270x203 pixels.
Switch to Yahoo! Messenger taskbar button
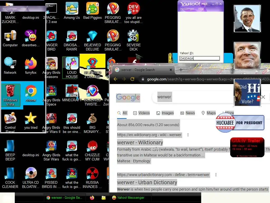click(131, 198)
